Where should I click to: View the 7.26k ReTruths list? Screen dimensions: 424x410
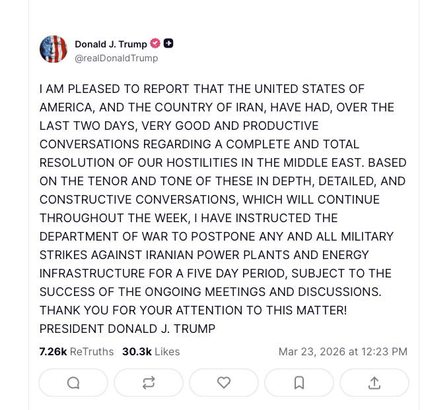pyautogui.click(x=77, y=351)
